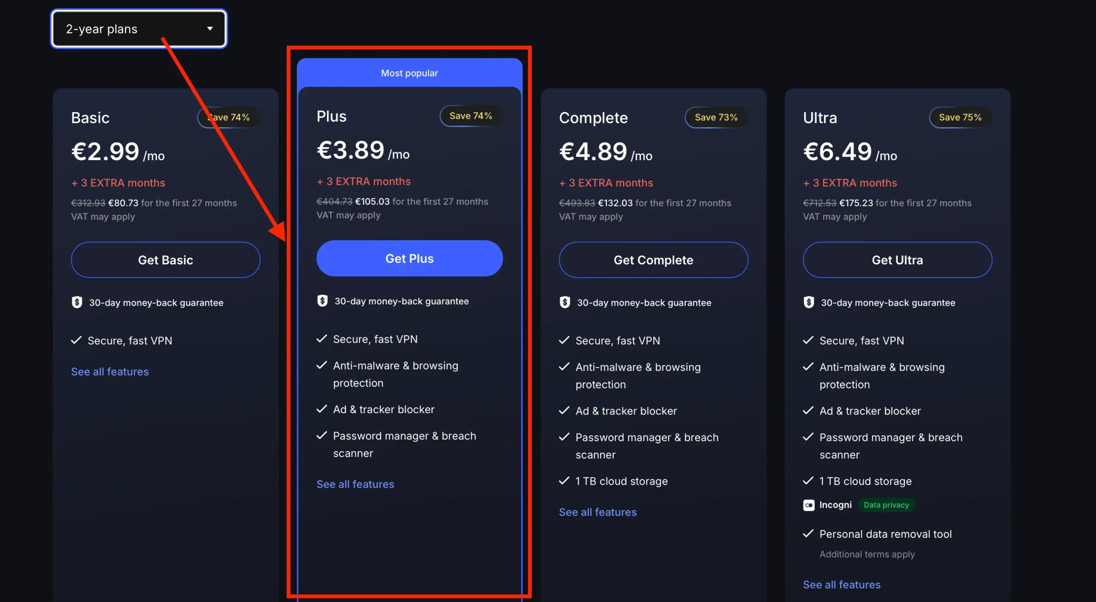Screen dimensions: 1096x602
Task: Click the Save 75% badge on the Ultra plan
Action: point(960,117)
